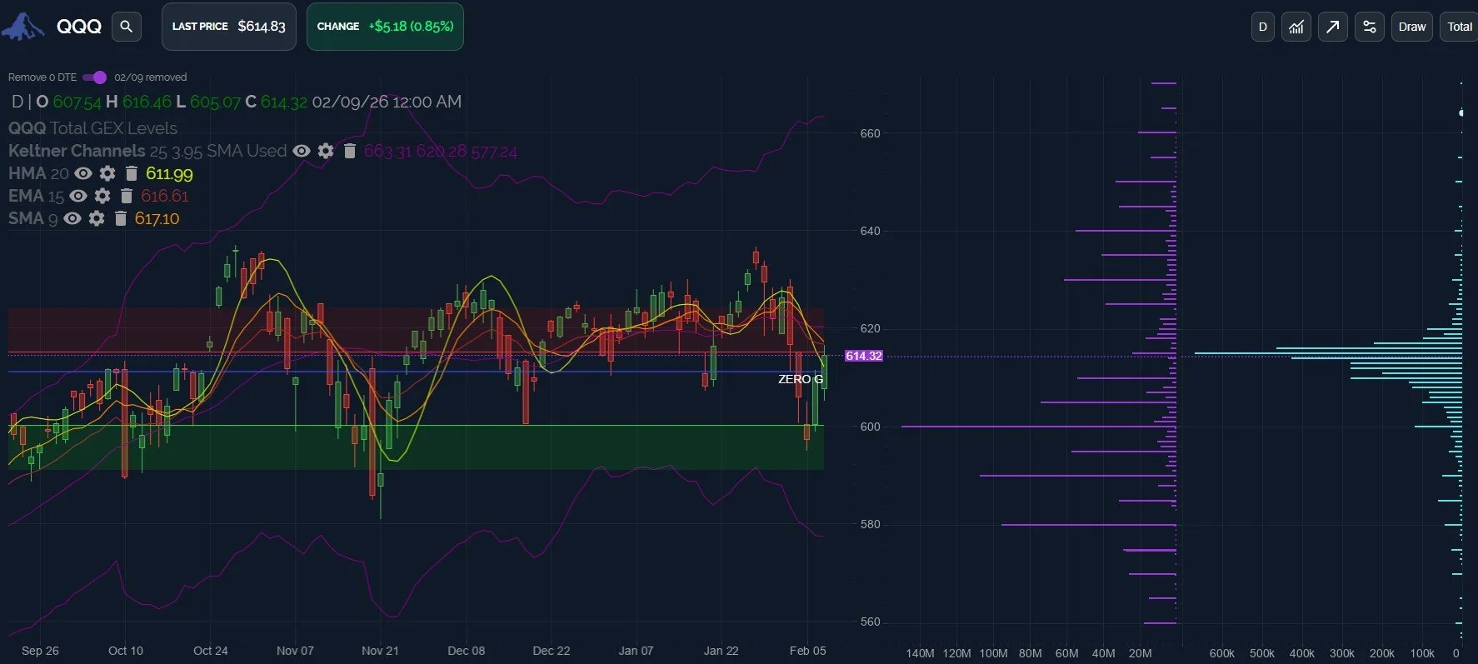Image resolution: width=1478 pixels, height=664 pixels.
Task: Click the long purple bar at 600
Action: 1039,427
